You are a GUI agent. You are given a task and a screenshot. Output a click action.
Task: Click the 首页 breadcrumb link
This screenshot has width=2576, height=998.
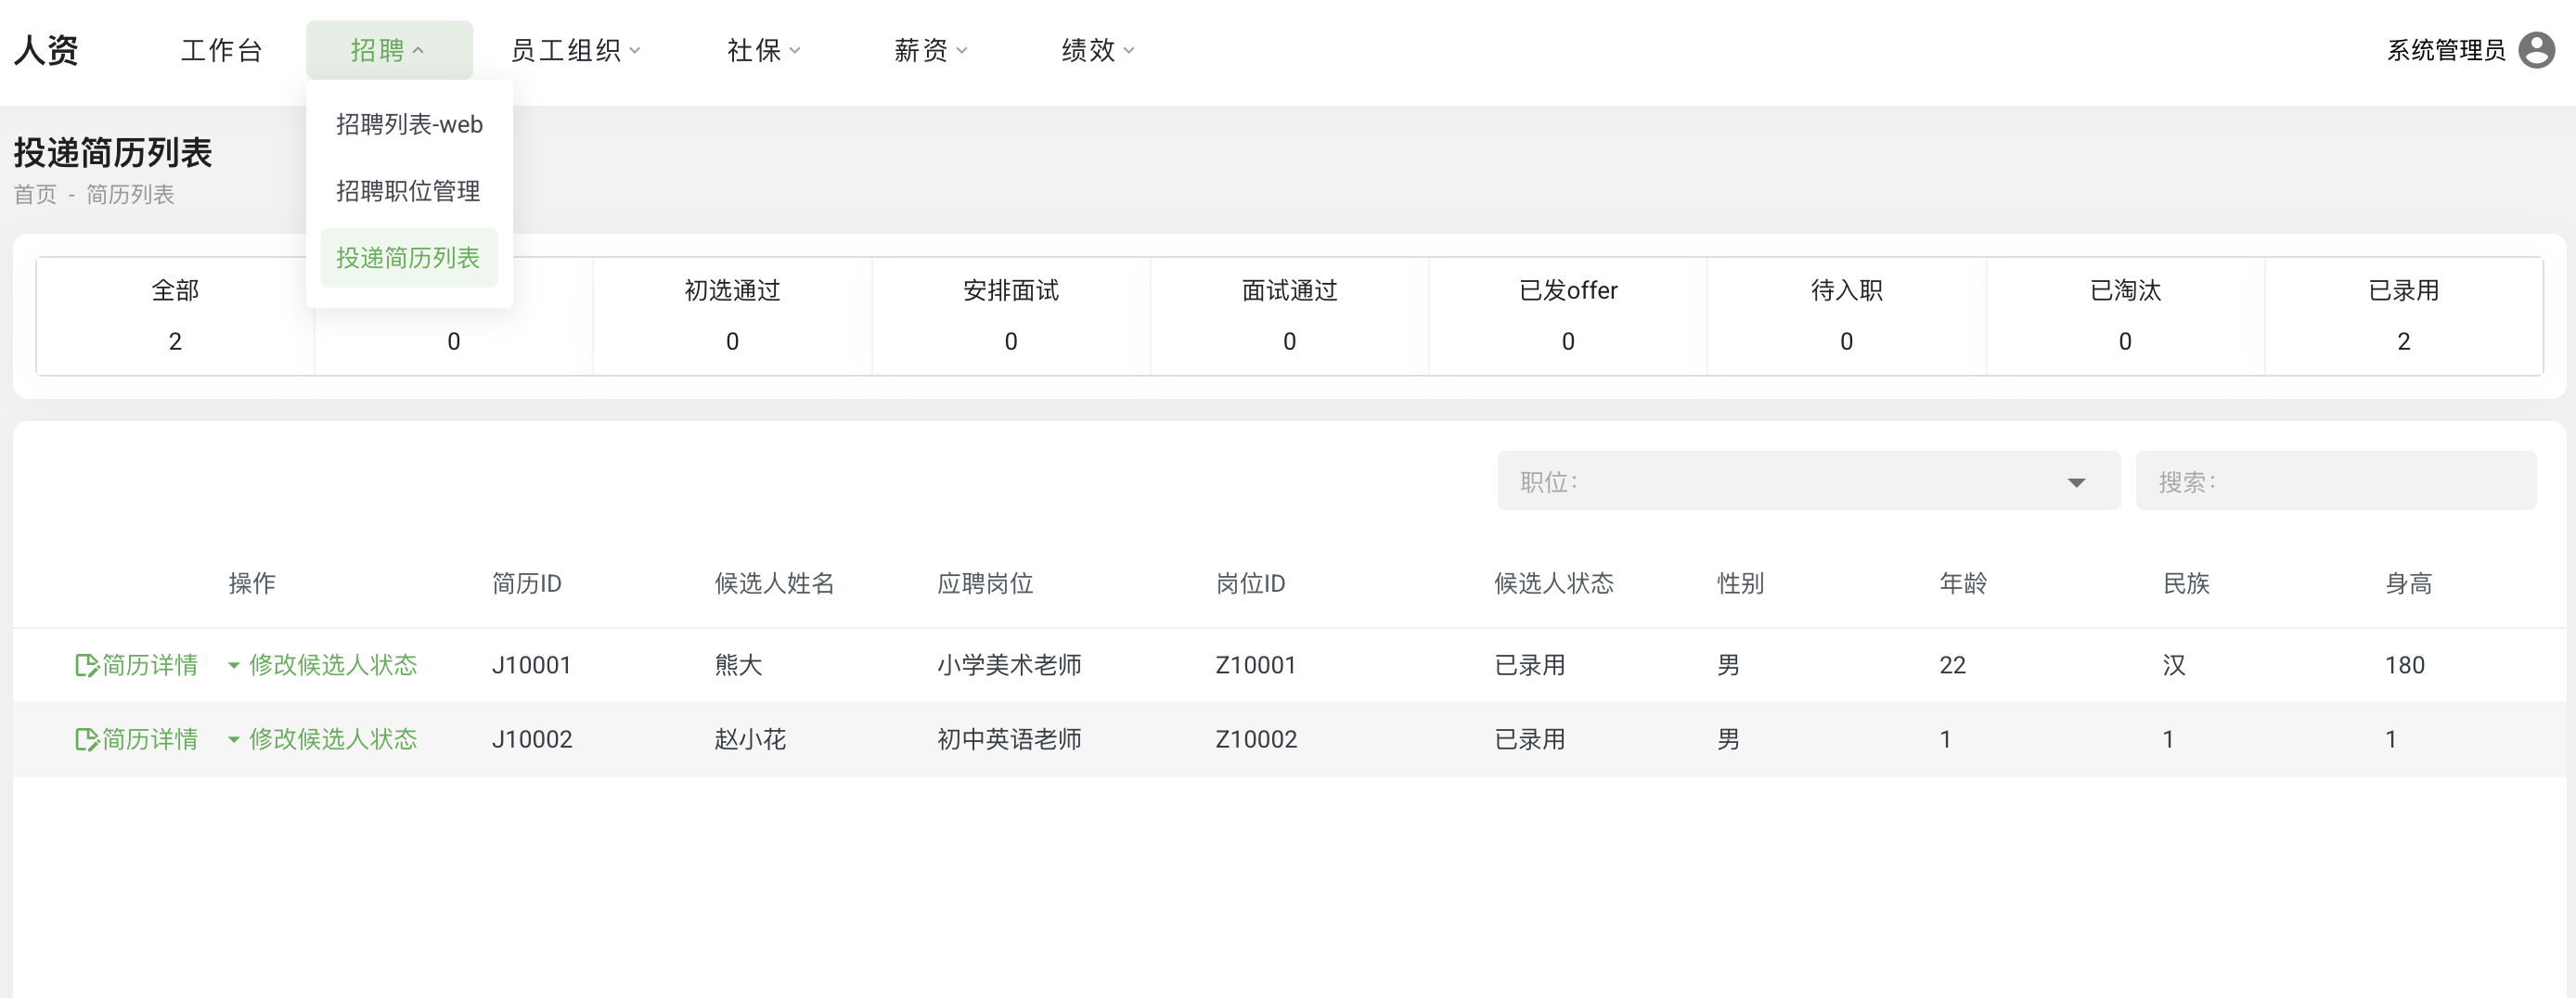point(35,194)
